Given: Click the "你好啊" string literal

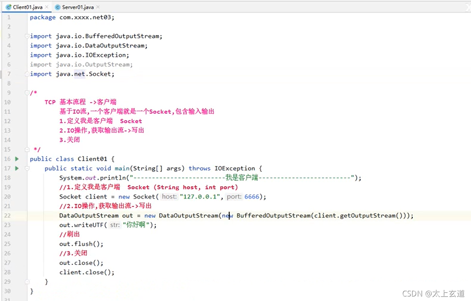Looking at the screenshot, I should pyautogui.click(x=136, y=225).
